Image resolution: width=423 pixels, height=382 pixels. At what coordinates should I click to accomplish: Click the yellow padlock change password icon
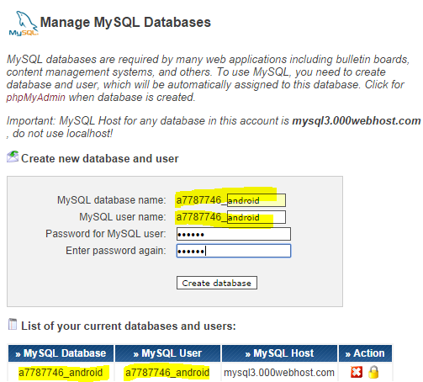point(373,372)
